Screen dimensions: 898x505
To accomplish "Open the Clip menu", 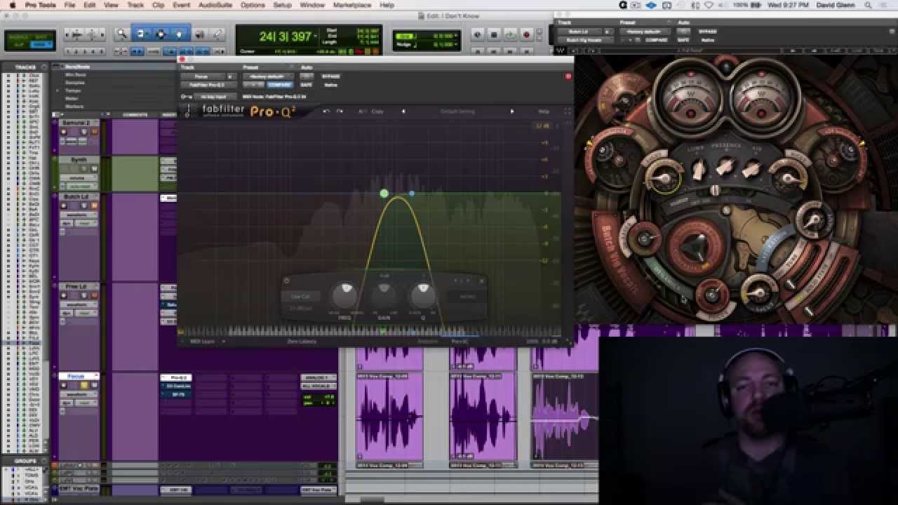I will click(x=158, y=5).
